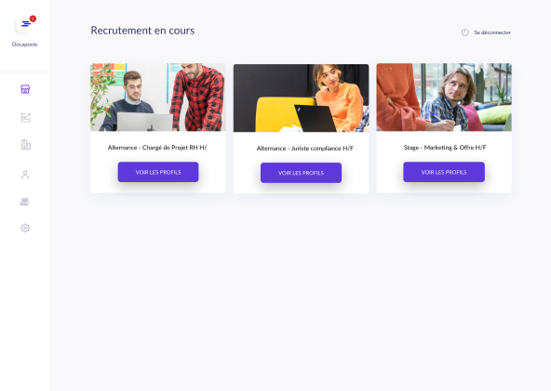Open the user profile icon in sidebar

[25, 175]
